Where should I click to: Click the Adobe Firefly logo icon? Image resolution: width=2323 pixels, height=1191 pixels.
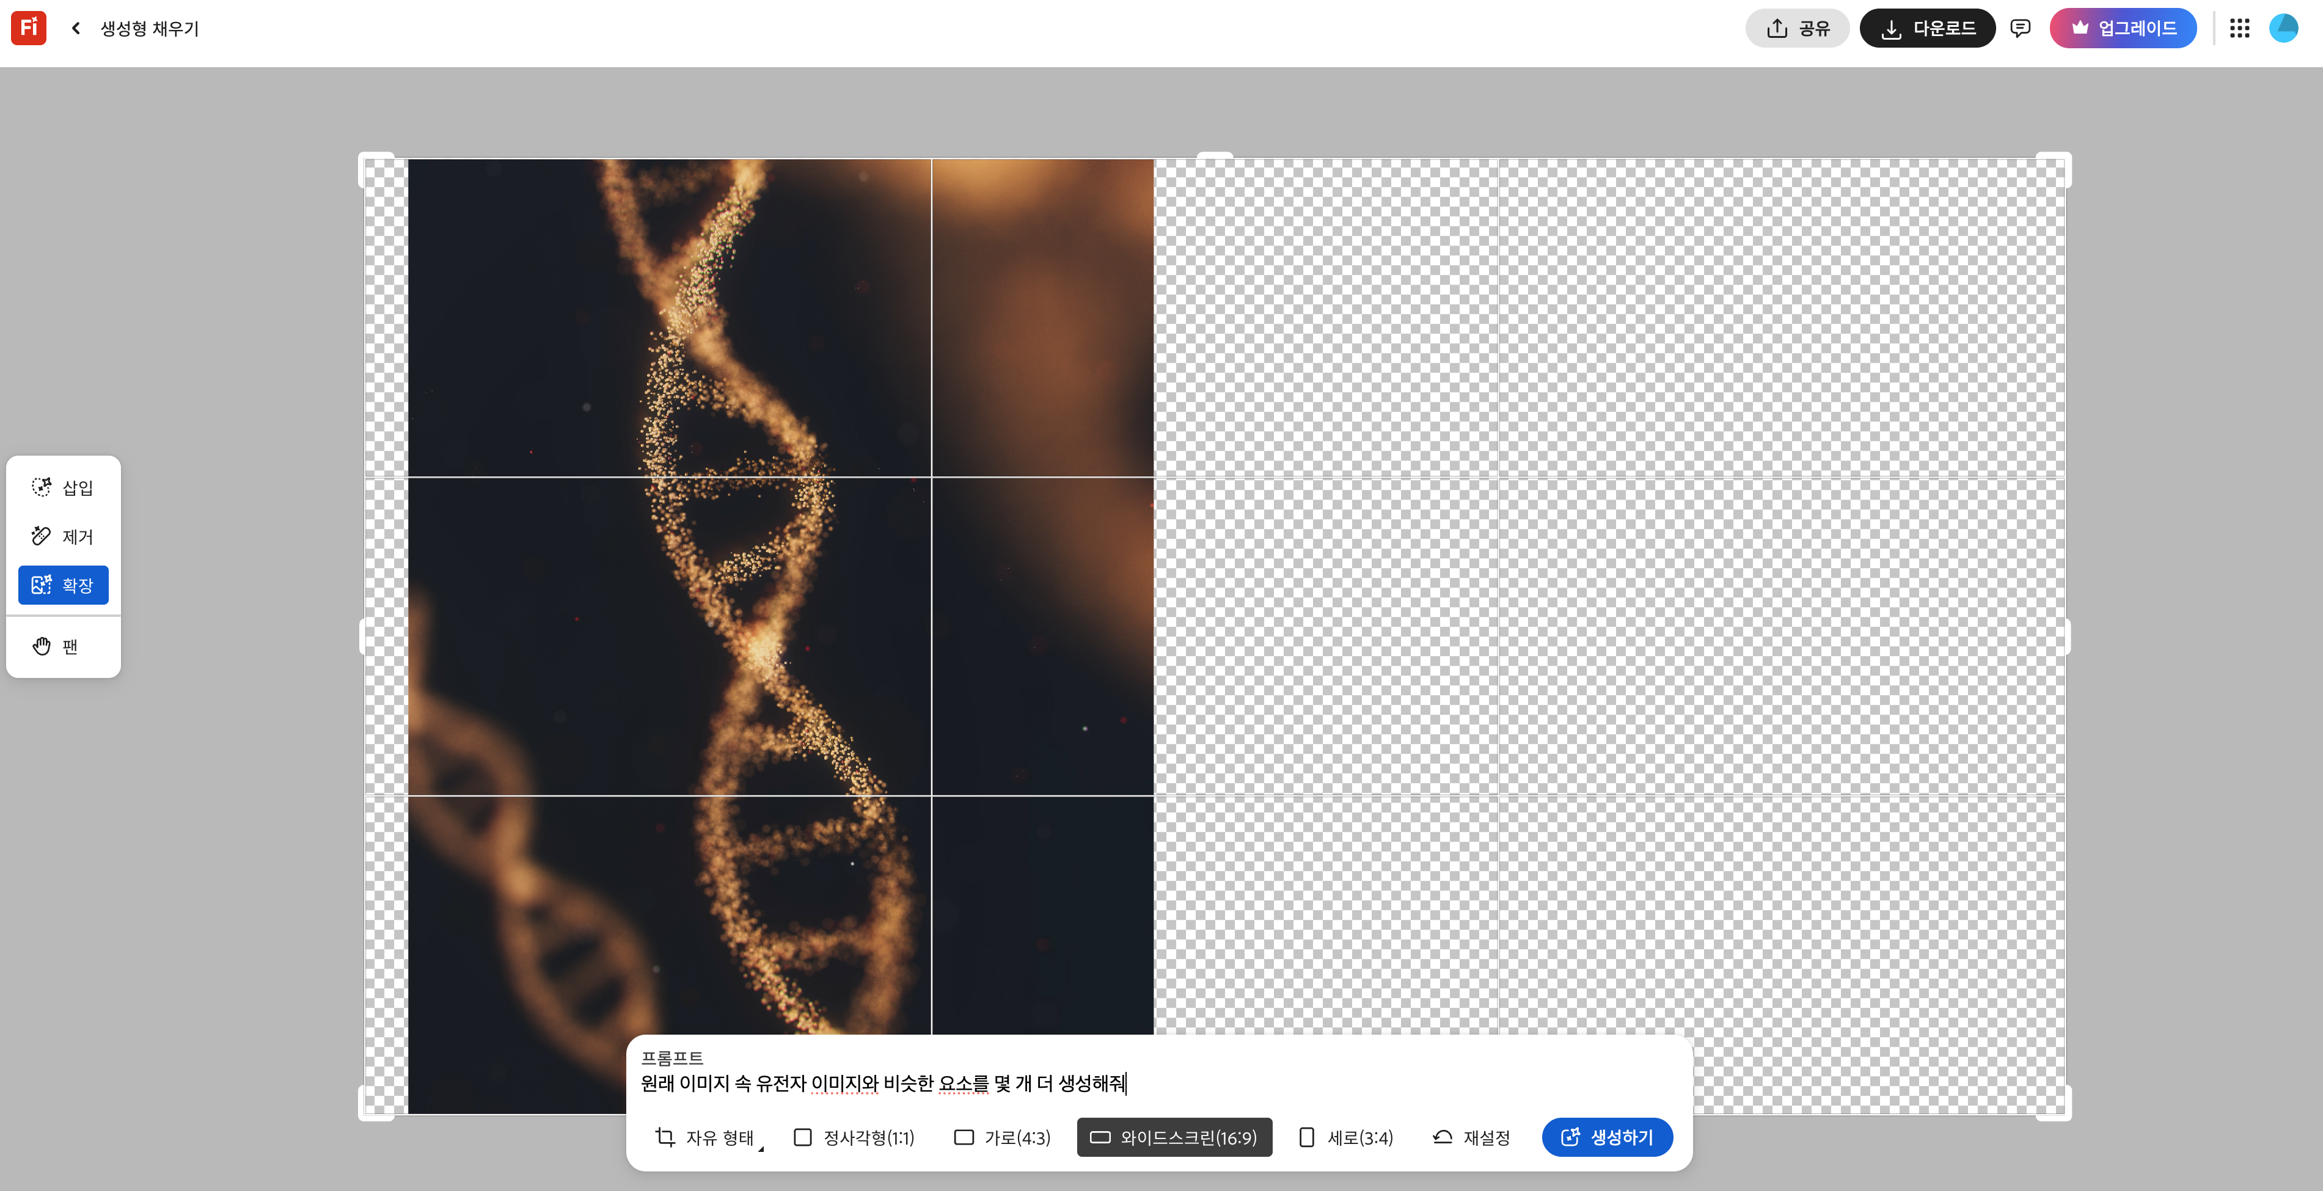point(28,28)
